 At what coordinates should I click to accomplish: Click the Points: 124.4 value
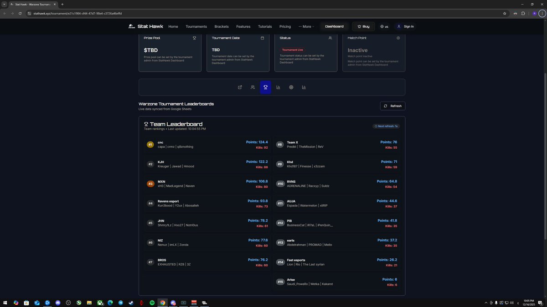257,142
